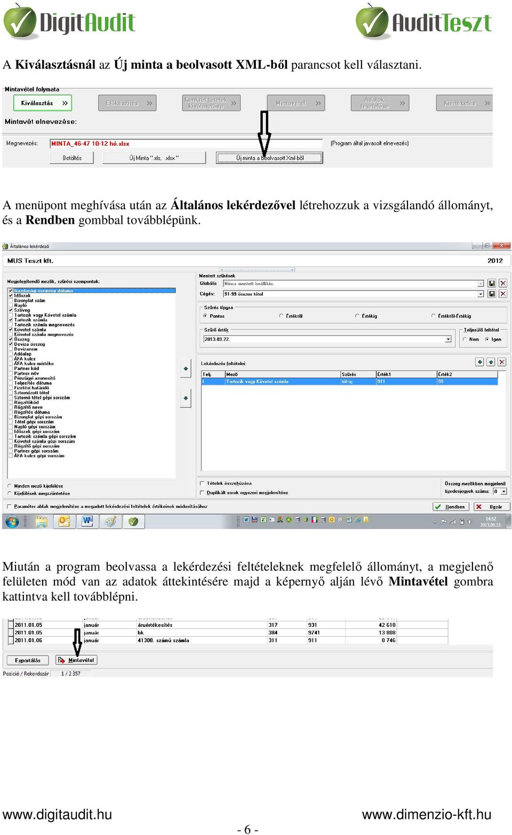Open Word from the taskbar
This screenshot has width=512, height=835.
coord(87,522)
